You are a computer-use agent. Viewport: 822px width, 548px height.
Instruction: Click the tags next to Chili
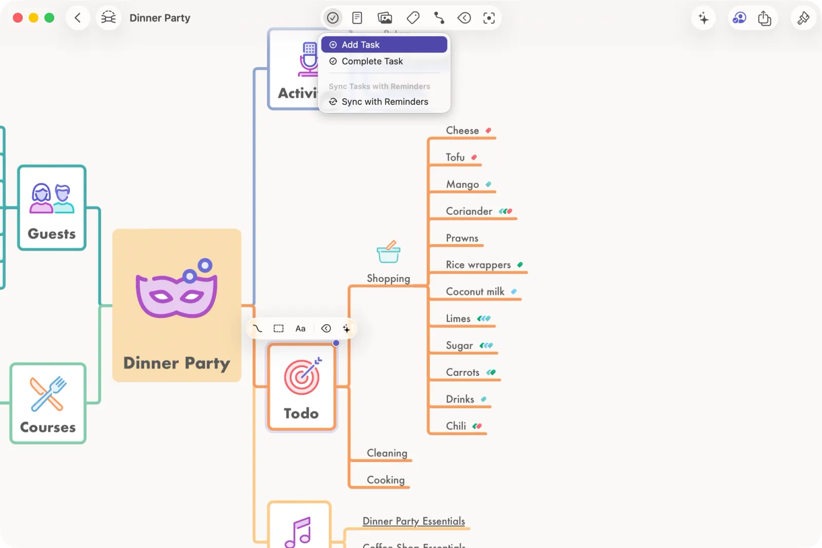pos(477,426)
